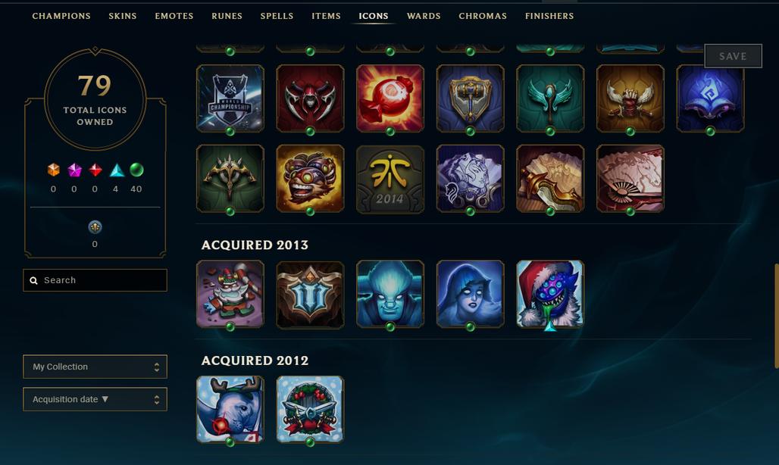Expand the Acquisition date sort dropdown
The image size is (779, 465).
(95, 400)
